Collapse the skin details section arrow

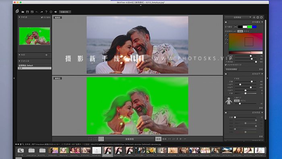coord(262,74)
